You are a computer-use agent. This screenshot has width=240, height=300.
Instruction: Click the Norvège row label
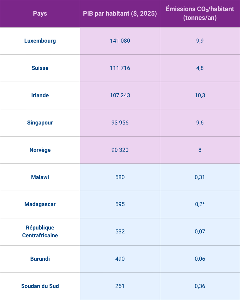tap(40, 150)
